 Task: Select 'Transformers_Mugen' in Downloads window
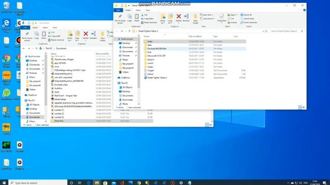tap(64, 60)
